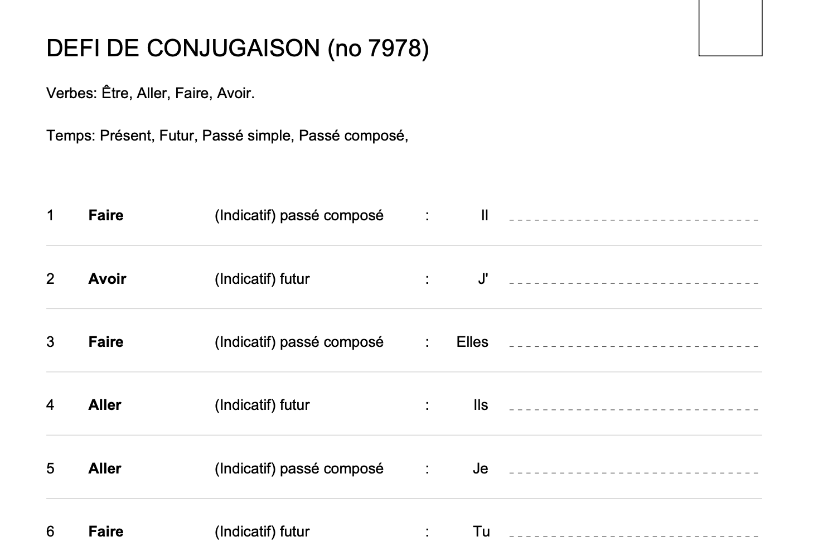Click the question number 5
The height and width of the screenshot is (551, 823).
click(50, 468)
